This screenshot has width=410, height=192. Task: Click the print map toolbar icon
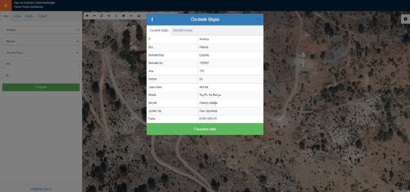pos(139,16)
